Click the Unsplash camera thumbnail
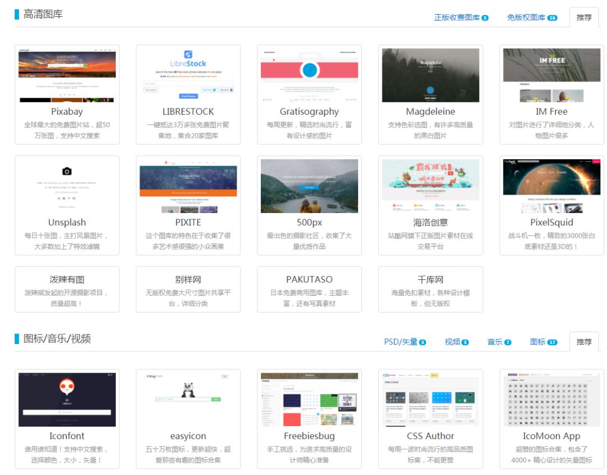This screenshot has width=607, height=475. 67,186
